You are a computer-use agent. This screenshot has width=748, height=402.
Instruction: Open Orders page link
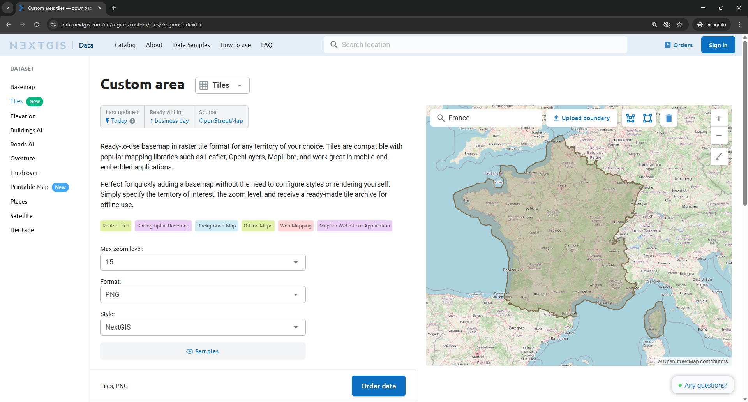pyautogui.click(x=679, y=45)
